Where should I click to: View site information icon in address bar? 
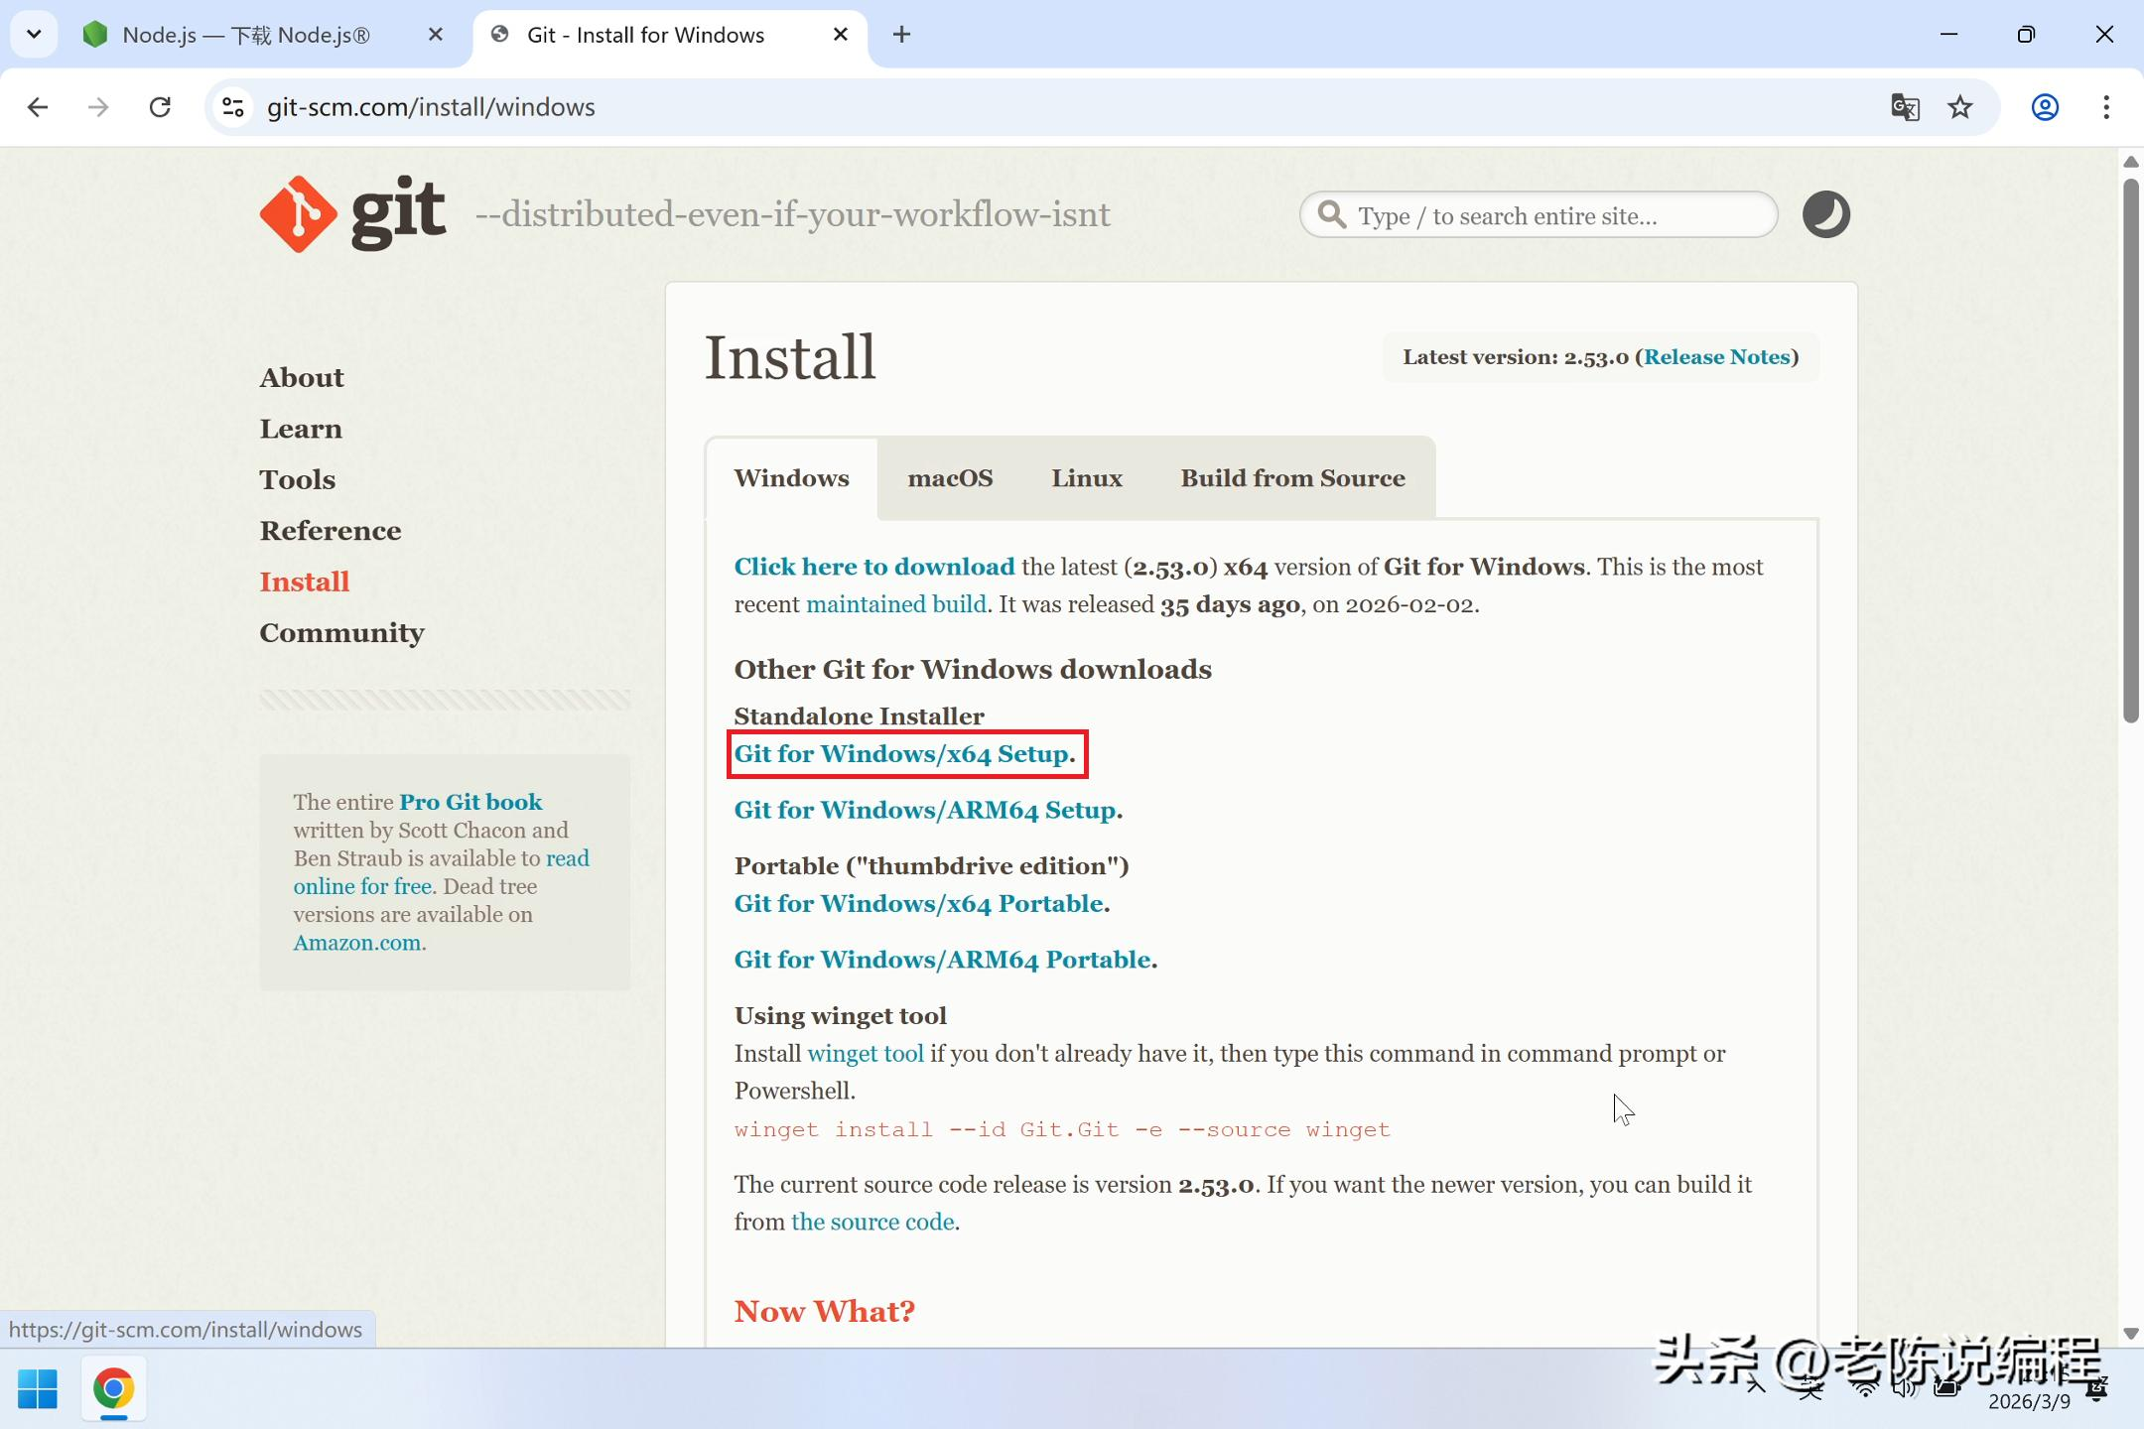(x=233, y=107)
